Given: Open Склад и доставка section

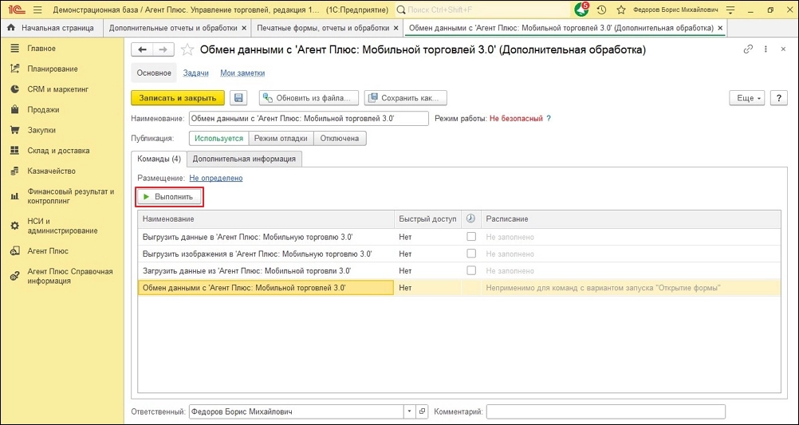Looking at the screenshot, I should (x=58, y=151).
